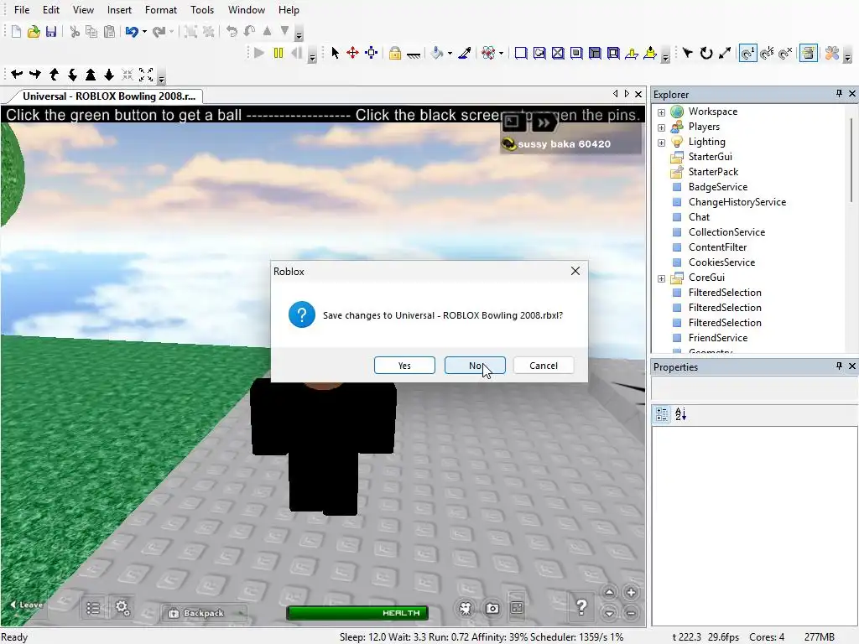The width and height of the screenshot is (859, 644).
Task: Expand the Workspace node in Explorer
Action: pyautogui.click(x=661, y=112)
